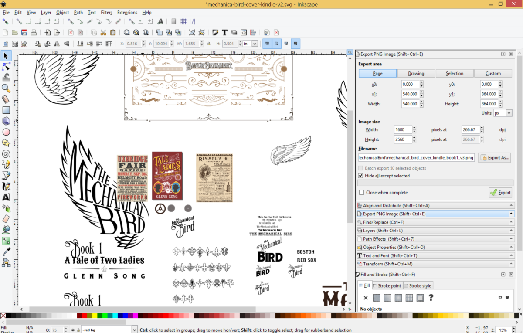Open the Path menu

(x=78, y=12)
